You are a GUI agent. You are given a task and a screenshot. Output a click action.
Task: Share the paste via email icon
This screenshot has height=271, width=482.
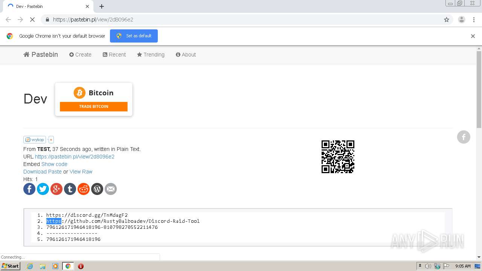tap(111, 189)
